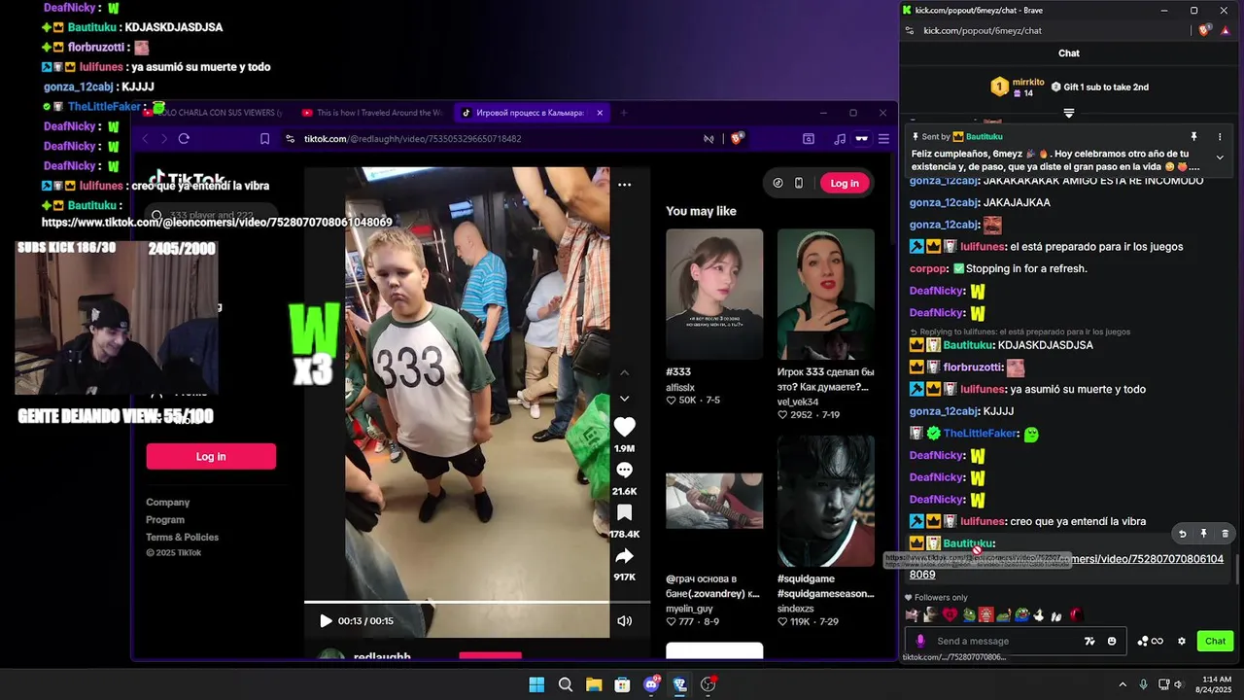Open Brave Shields icon in TikTok window
Viewport: 1244px width, 700px height.
tap(737, 139)
